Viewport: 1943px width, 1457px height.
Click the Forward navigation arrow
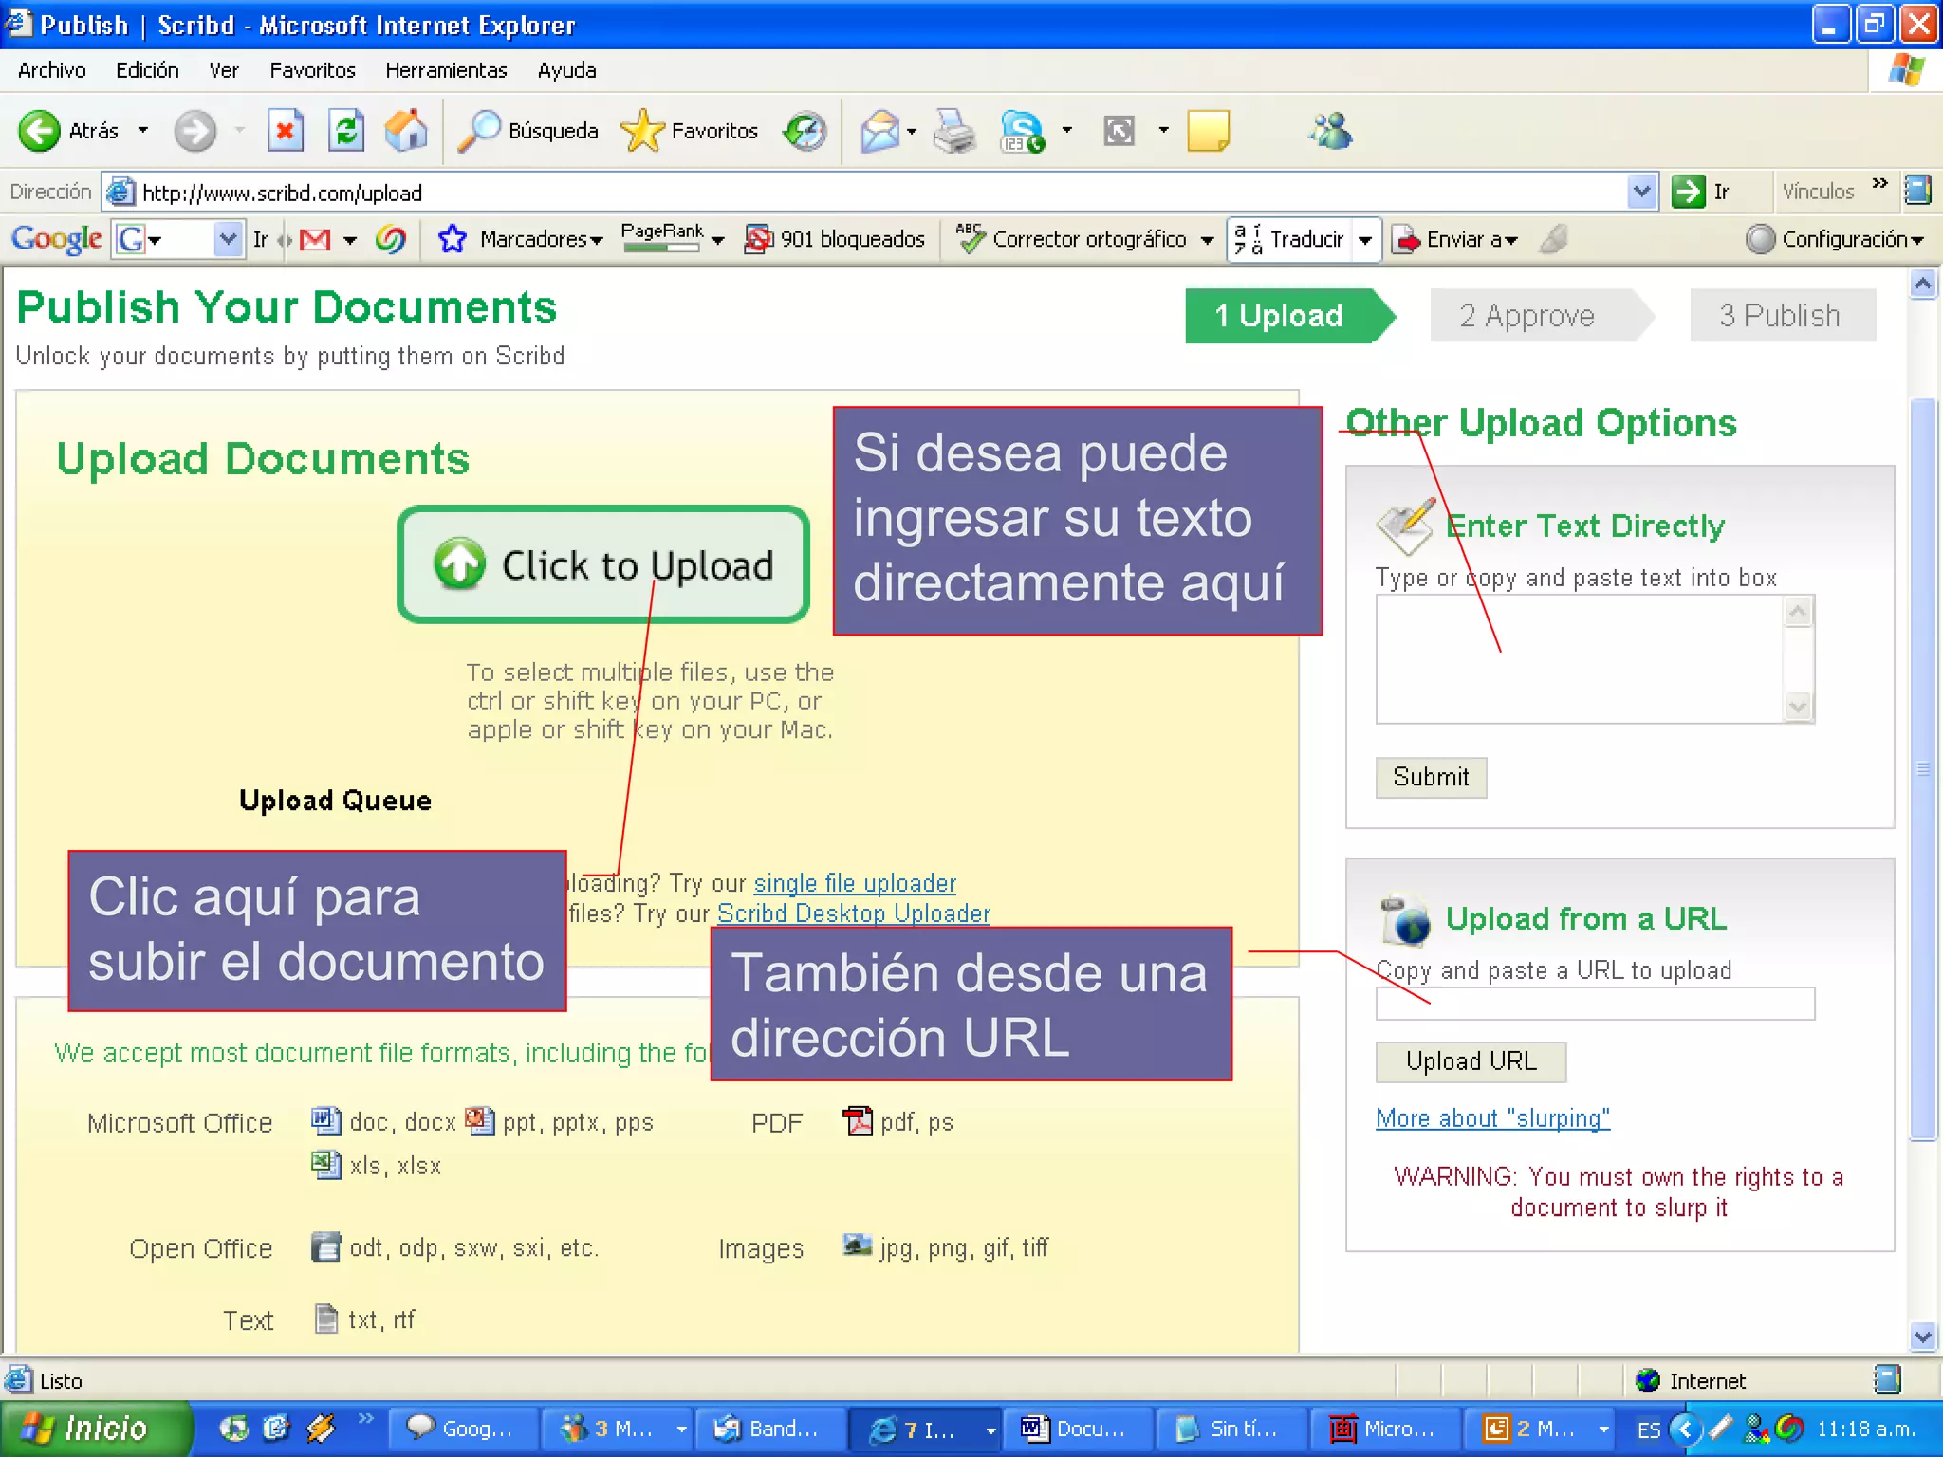194,131
